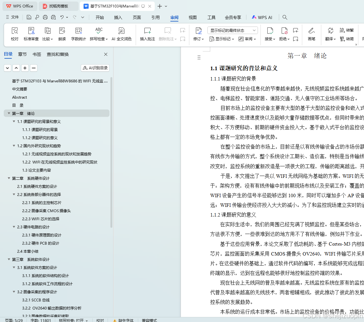Viewport: 364px width, 322px height.
Task: Start 朗读 read aloud
Action: click(62, 34)
